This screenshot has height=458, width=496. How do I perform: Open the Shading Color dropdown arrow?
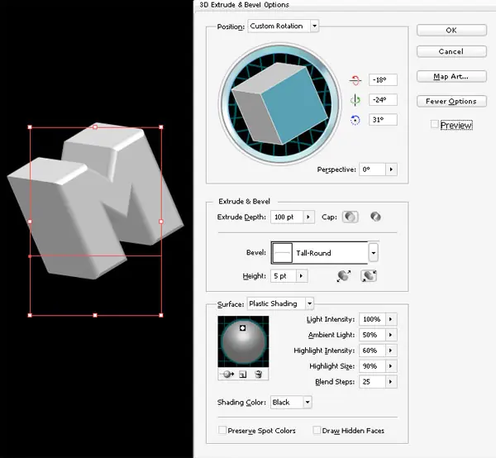[308, 403]
